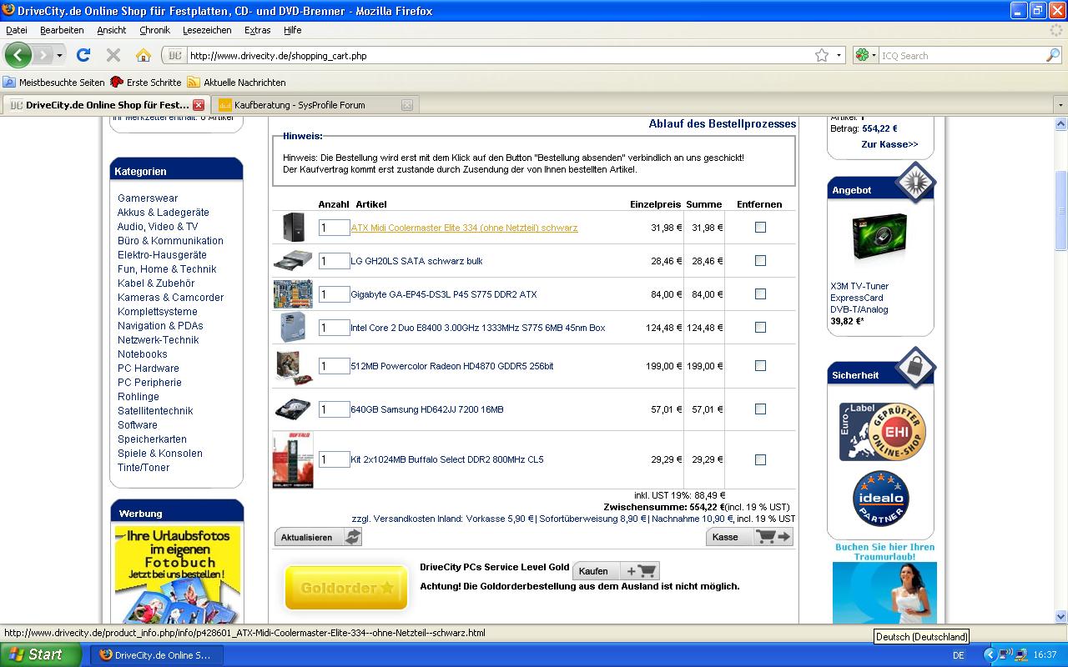Open the Speicherkarten category
Screen dimensions: 1068x667
point(152,439)
